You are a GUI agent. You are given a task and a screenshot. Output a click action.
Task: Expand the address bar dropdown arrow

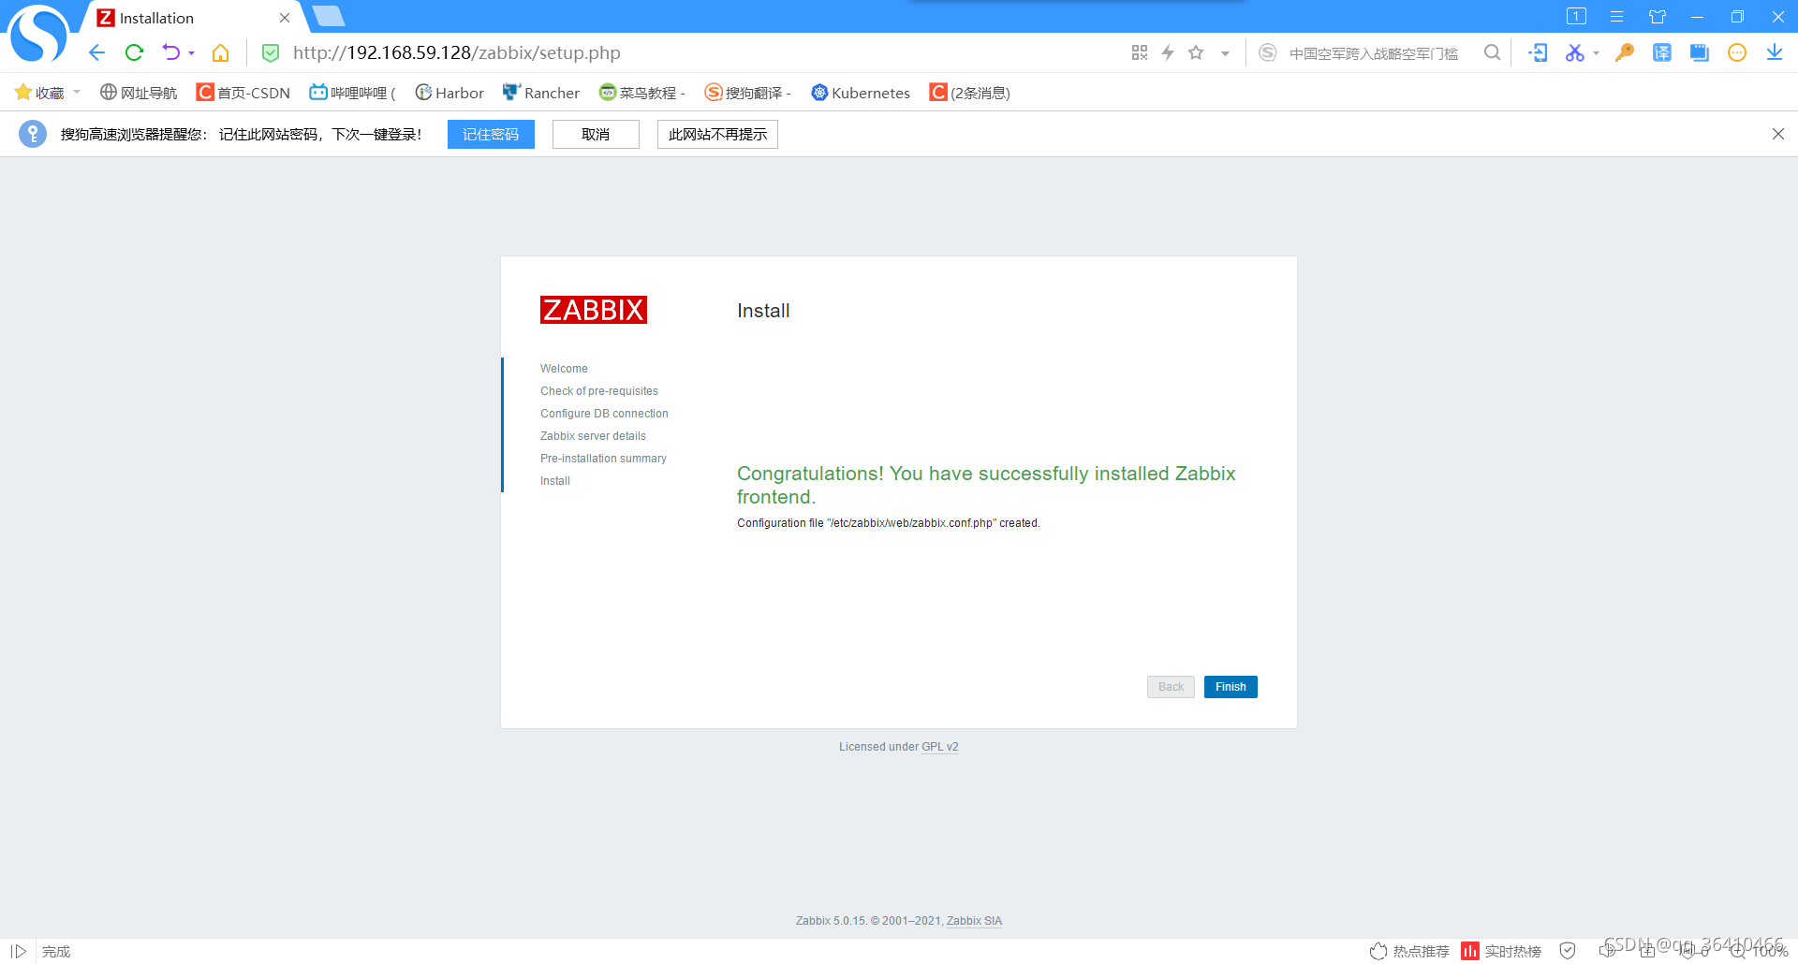[x=1225, y=54]
